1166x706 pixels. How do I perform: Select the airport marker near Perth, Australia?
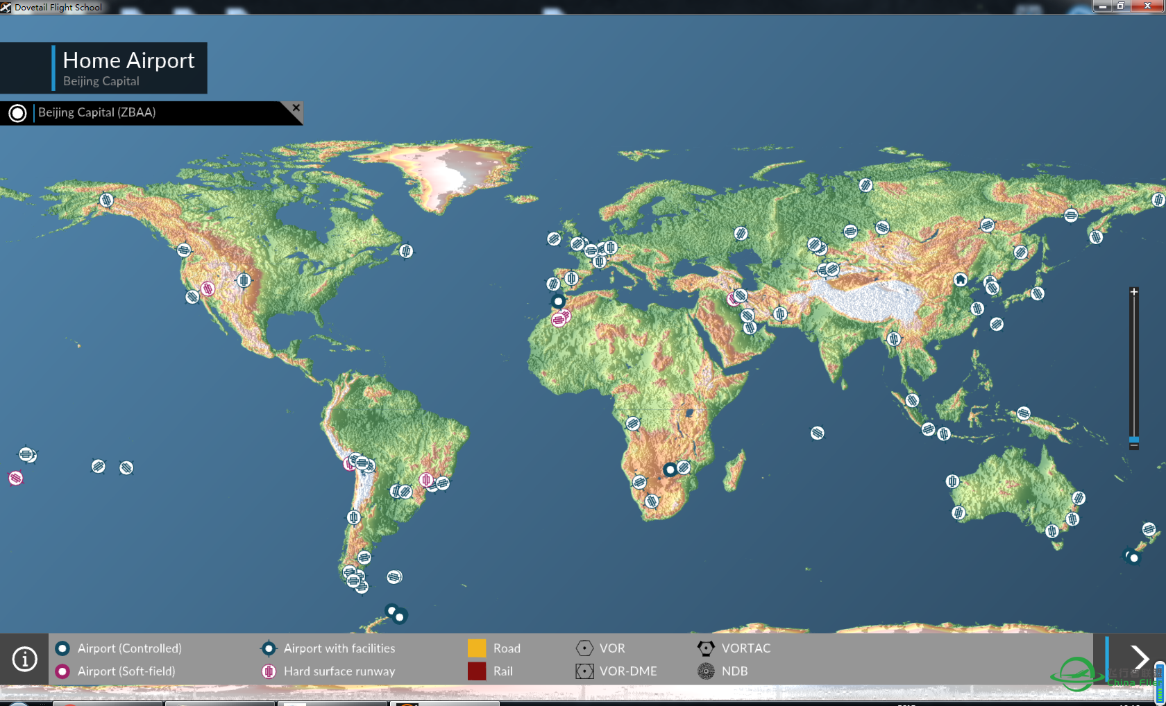coord(958,513)
